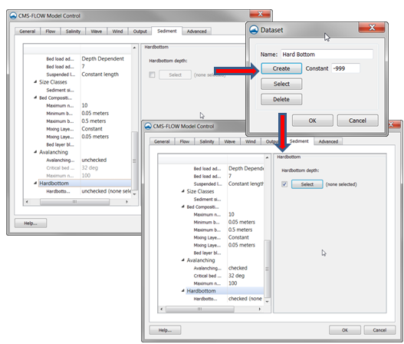The width and height of the screenshot is (404, 344).
Task: Click scroll-up arrow of front window tree
Action: click(x=268, y=157)
